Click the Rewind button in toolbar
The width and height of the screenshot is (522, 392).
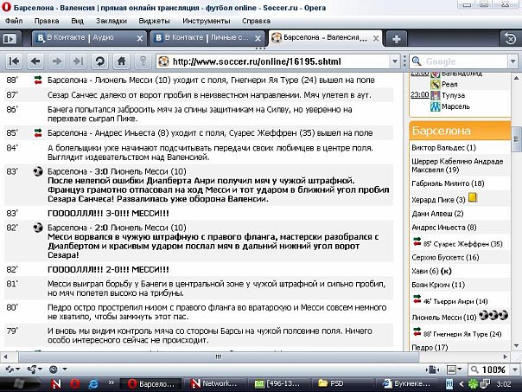click(15, 61)
